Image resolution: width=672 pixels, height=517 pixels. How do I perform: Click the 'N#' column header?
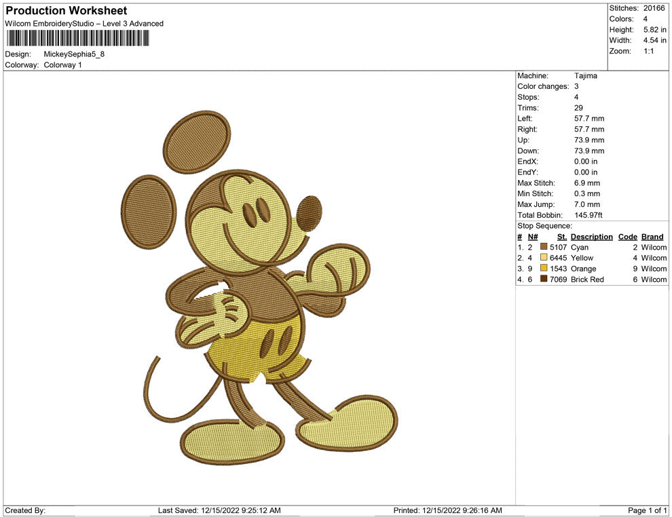(533, 237)
